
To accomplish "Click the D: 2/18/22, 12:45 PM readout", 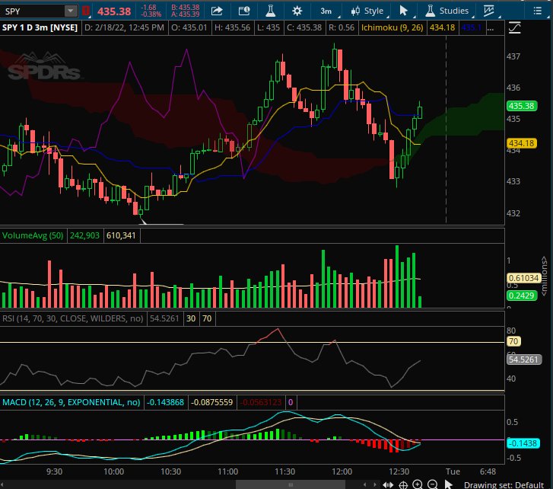I will point(124,27).
